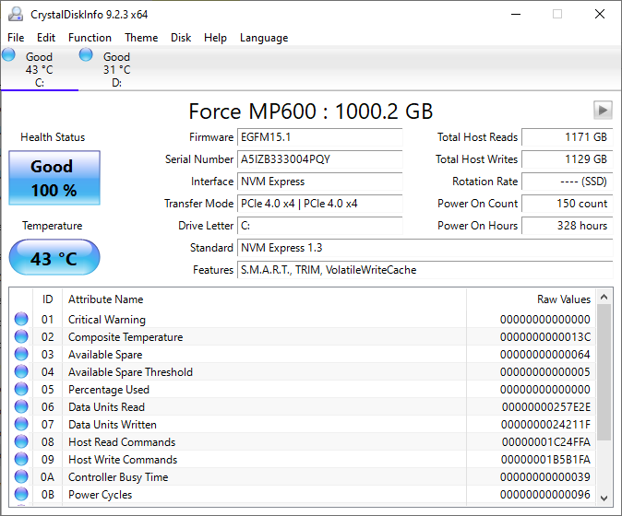622x516 pixels.
Task: Click the Serial Number field A5IZB333004PQY
Action: coord(319,159)
